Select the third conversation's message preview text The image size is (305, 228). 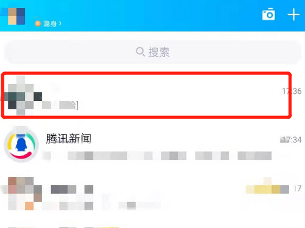pyautogui.click(x=89, y=206)
